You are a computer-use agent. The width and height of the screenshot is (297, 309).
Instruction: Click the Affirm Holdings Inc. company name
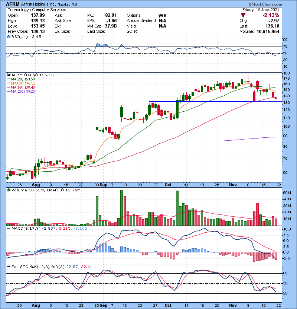tap(38, 4)
